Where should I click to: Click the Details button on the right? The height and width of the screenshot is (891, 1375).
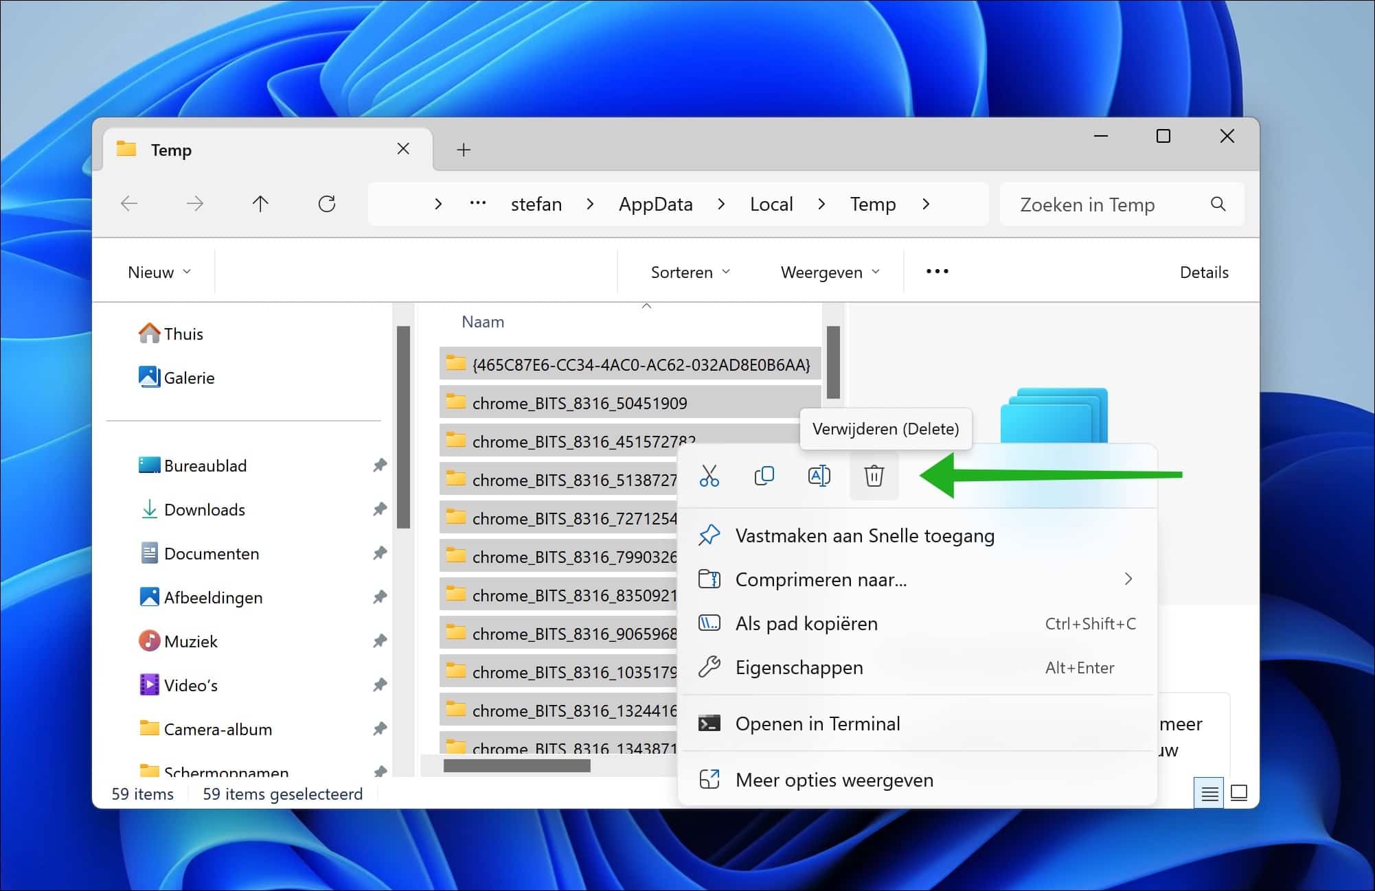pos(1203,271)
